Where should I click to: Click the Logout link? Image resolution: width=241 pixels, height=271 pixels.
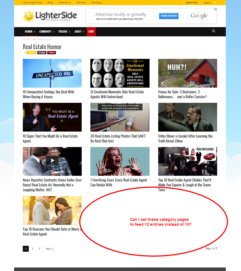coord(207,3)
